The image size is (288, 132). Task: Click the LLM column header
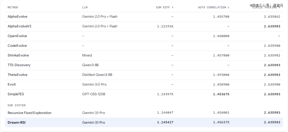coord(85,7)
